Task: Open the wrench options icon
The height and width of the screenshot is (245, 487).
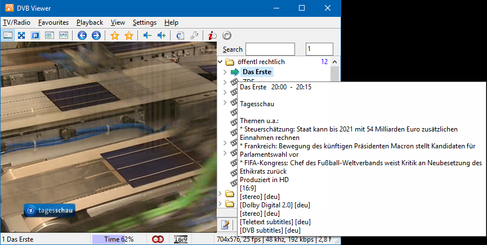Action: (x=194, y=35)
